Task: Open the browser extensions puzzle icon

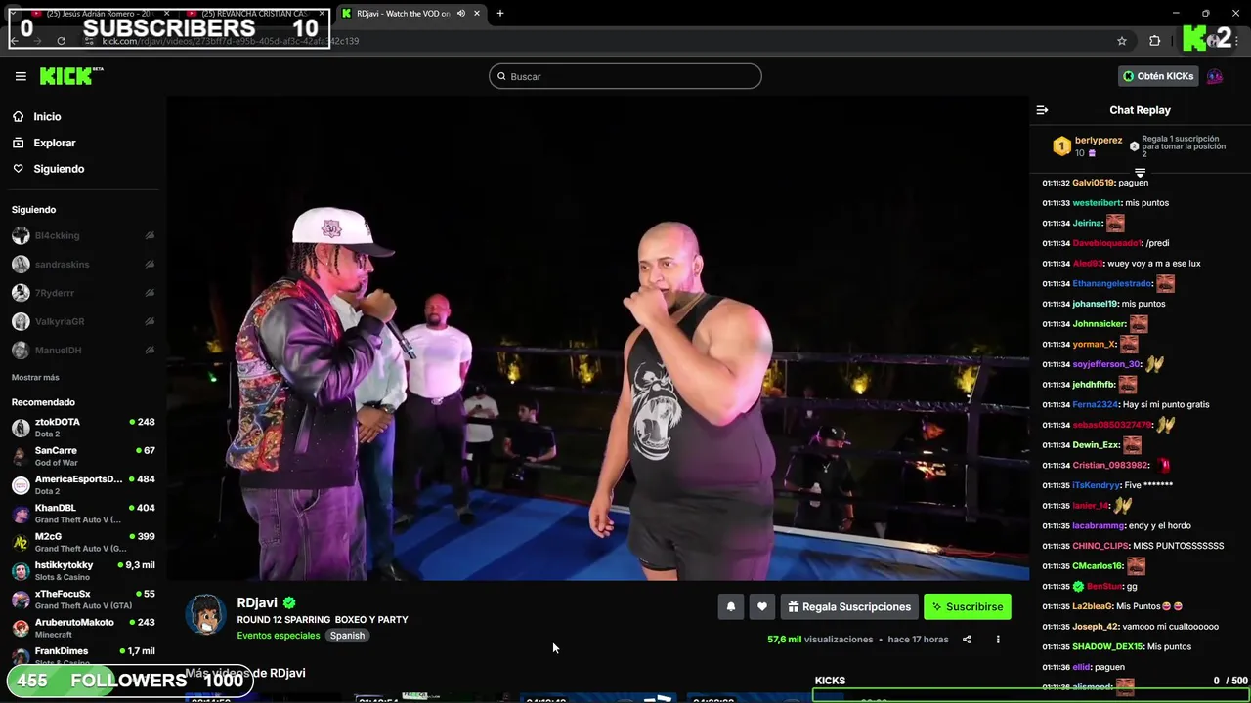Action: tap(1155, 41)
